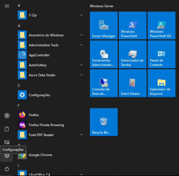Viewport: 179px width, 176px height.
Task: Click the Firefox Private Browsing label
Action: (46, 125)
